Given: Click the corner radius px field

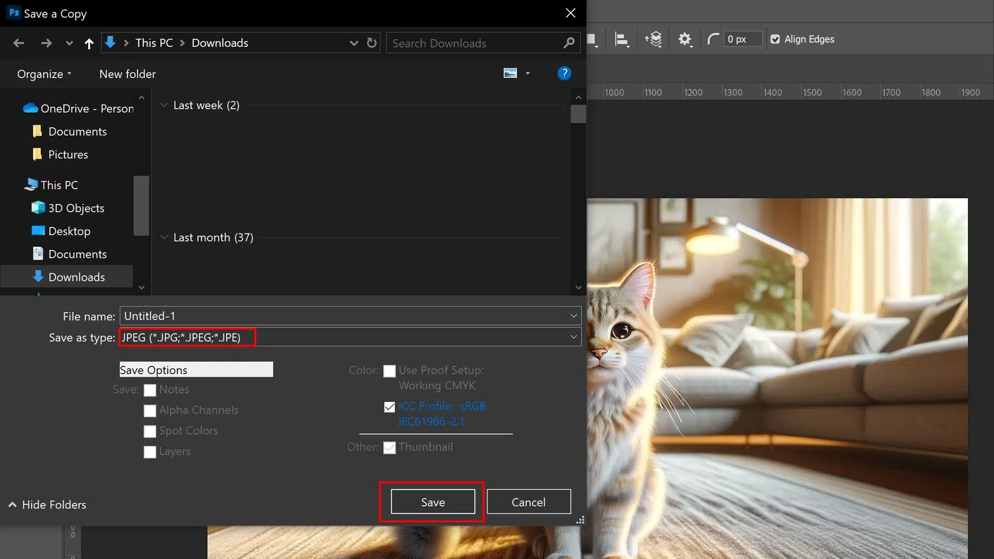Looking at the screenshot, I should (742, 39).
